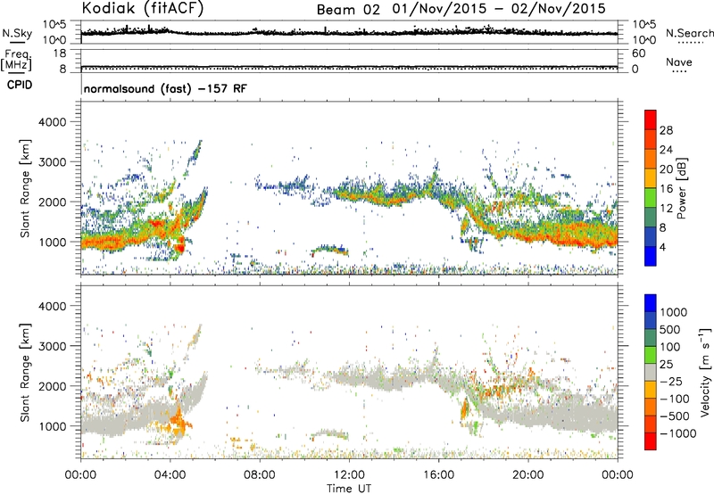Click the '1000' tick on Velocity colorbar
The width and height of the screenshot is (714, 494).
click(x=674, y=312)
